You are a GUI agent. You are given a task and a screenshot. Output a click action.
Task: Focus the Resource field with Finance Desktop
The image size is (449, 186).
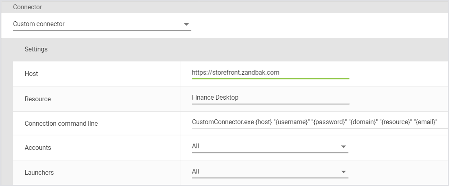270,98
